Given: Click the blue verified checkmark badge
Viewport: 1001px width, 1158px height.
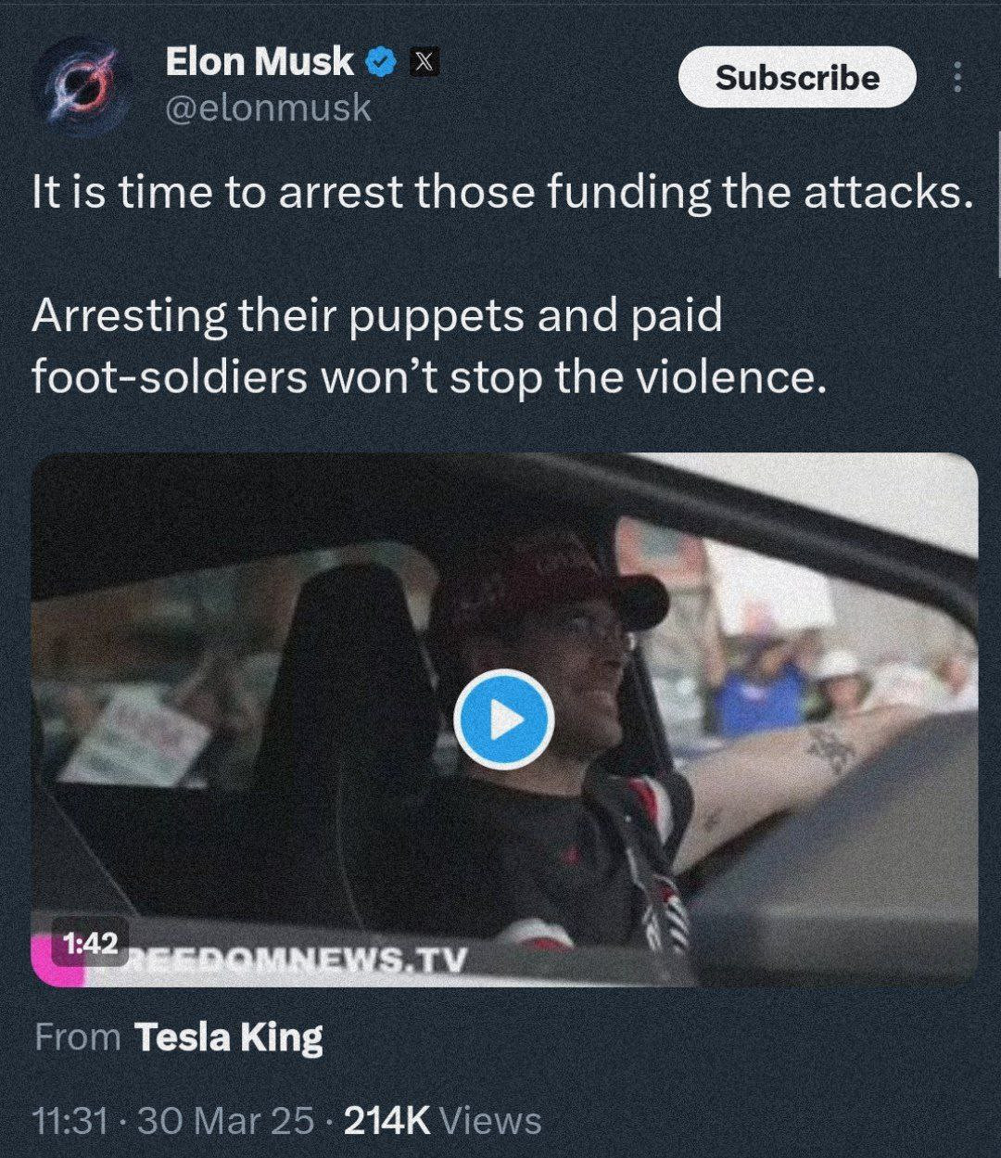Looking at the screenshot, I should (x=381, y=62).
